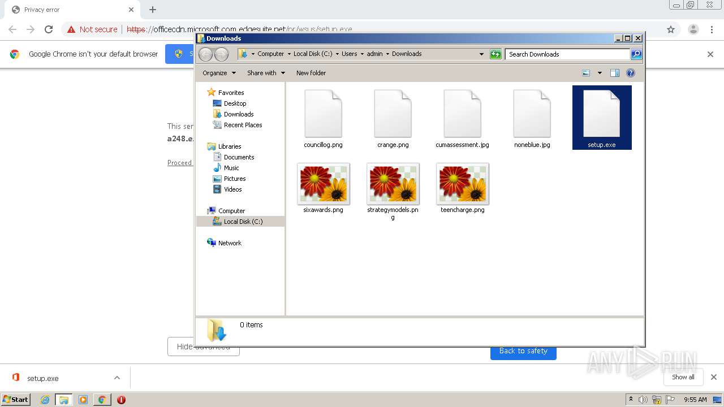The width and height of the screenshot is (724, 407).
Task: Click admin in the address breadcrumb
Action: pos(374,54)
